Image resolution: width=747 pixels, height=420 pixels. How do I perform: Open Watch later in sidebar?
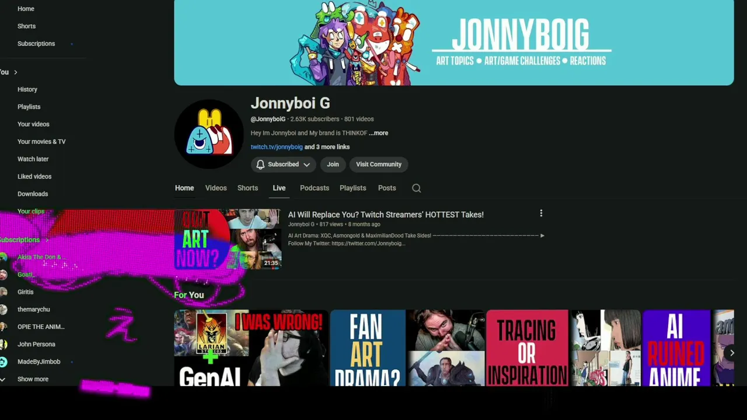pos(33,159)
